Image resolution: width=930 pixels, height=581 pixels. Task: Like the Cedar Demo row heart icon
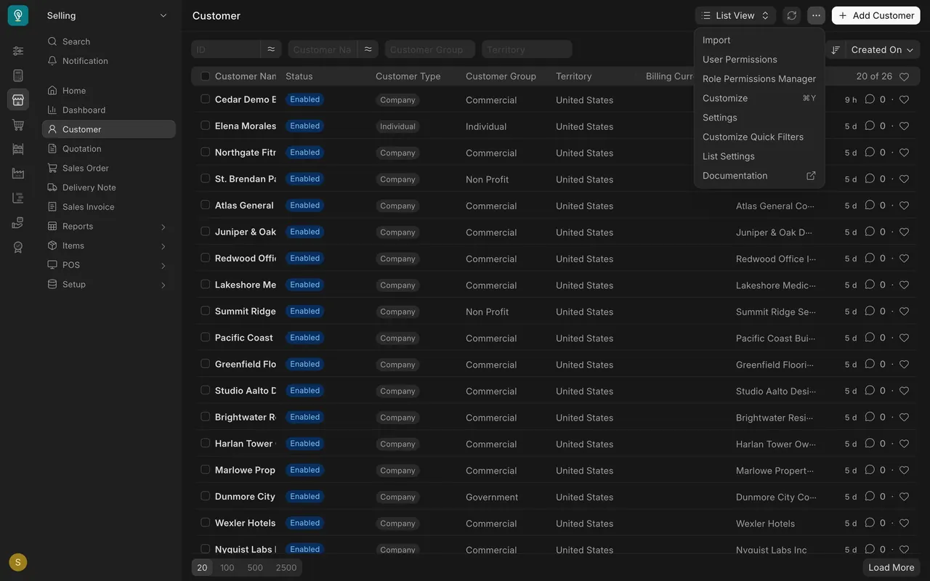[x=904, y=99]
